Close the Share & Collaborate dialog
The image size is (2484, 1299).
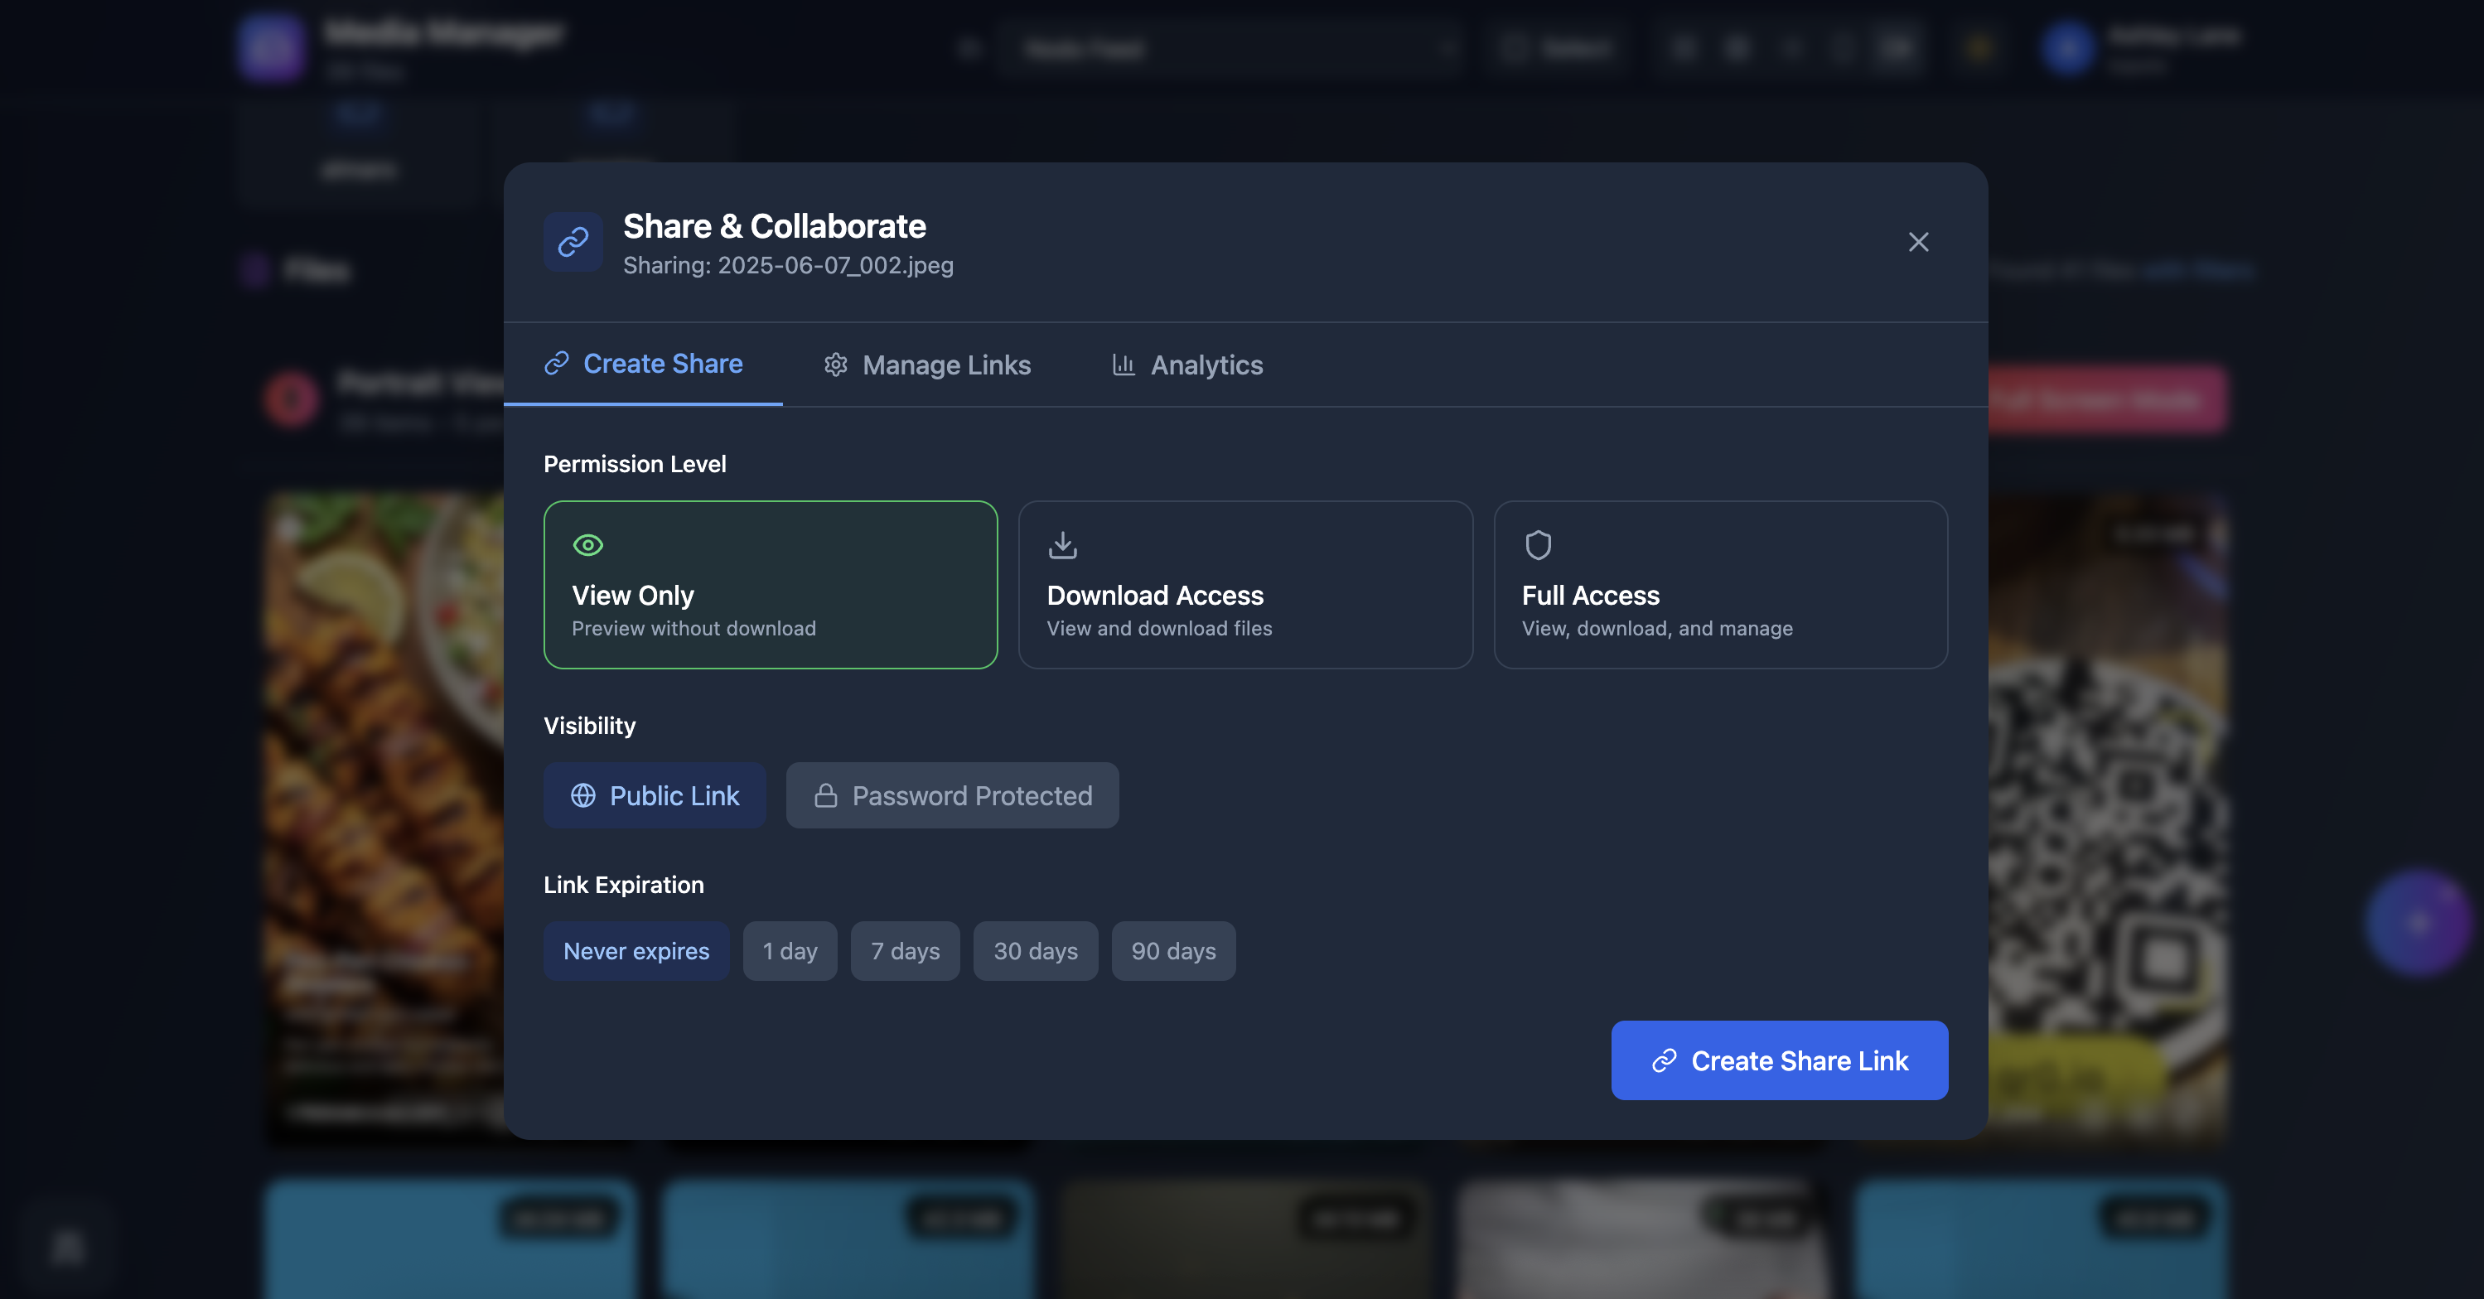point(1918,242)
